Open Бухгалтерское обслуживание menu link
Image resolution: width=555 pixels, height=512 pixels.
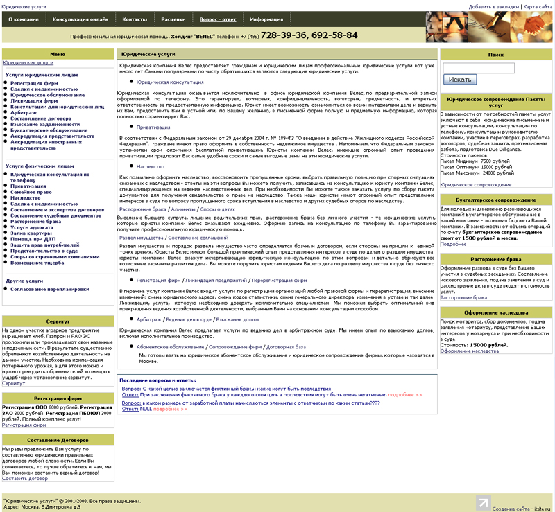pos(49,130)
